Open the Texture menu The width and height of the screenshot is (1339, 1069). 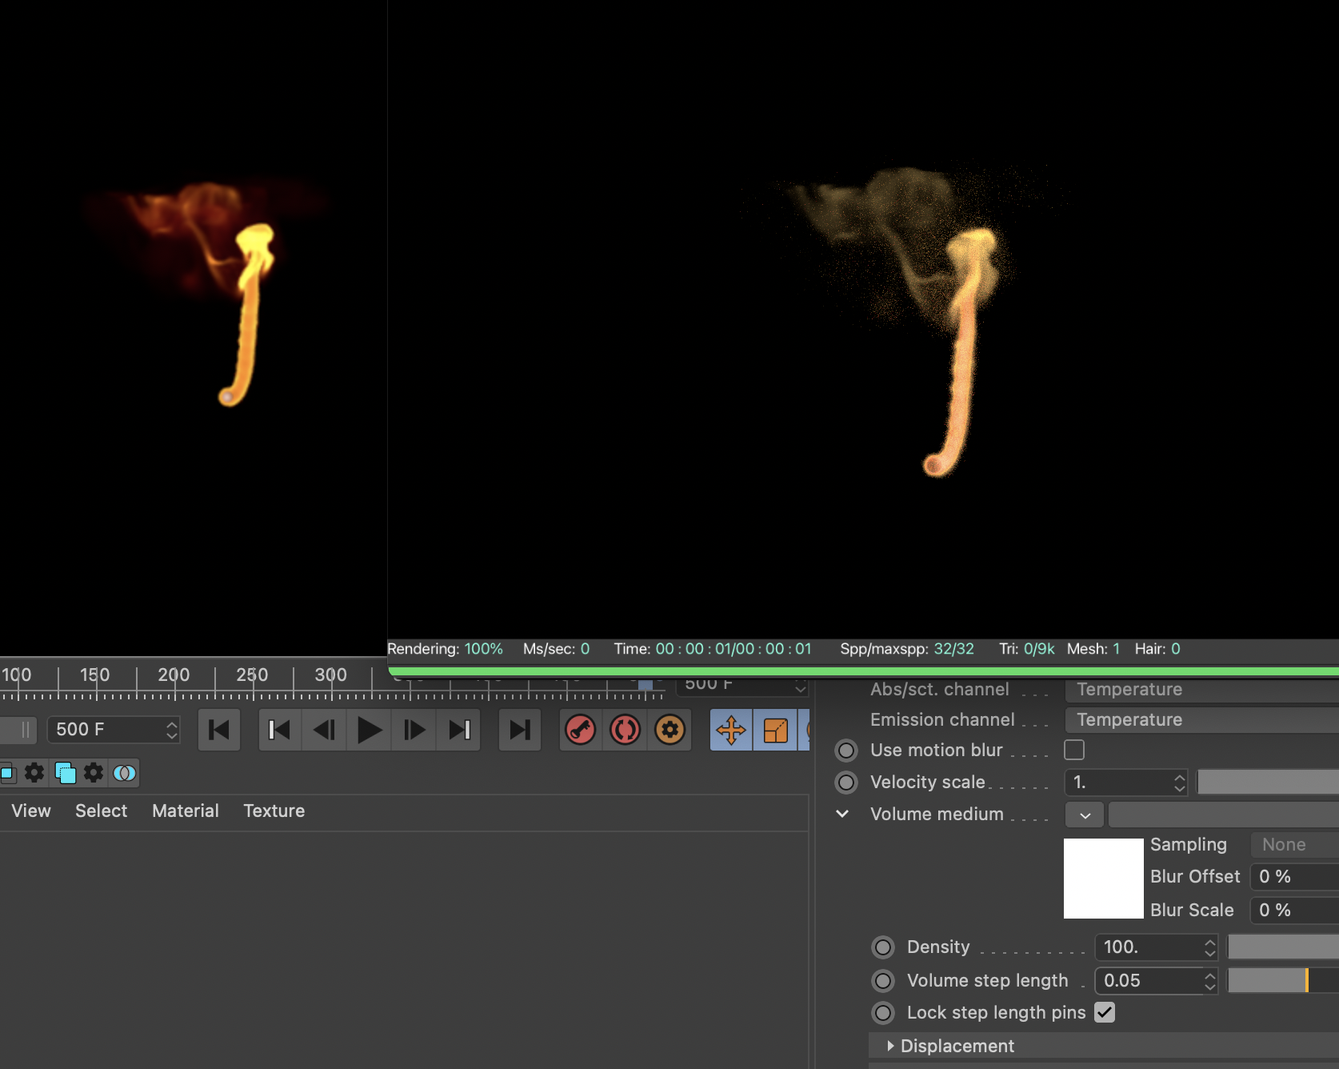coord(274,811)
